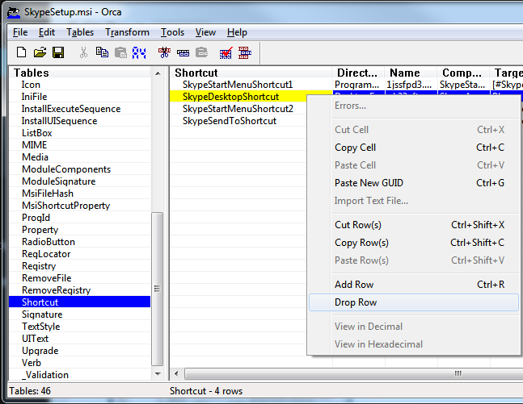523x404 pixels.
Task: Click down arrow of Tables list scrollbar
Action: click(x=158, y=374)
